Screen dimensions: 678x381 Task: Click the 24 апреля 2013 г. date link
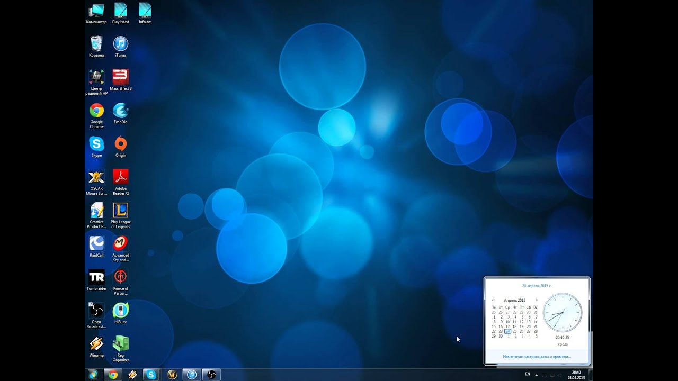tap(537, 285)
